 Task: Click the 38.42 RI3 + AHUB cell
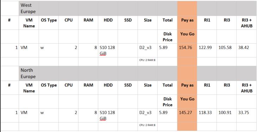(244, 48)
